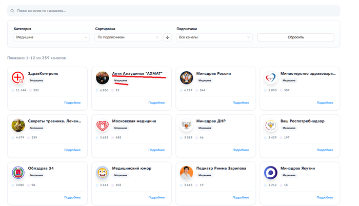Screen dimensions: 359x206
Task: Click Ваш Роспотребнадзор emblem avatar
Action: coord(271,125)
